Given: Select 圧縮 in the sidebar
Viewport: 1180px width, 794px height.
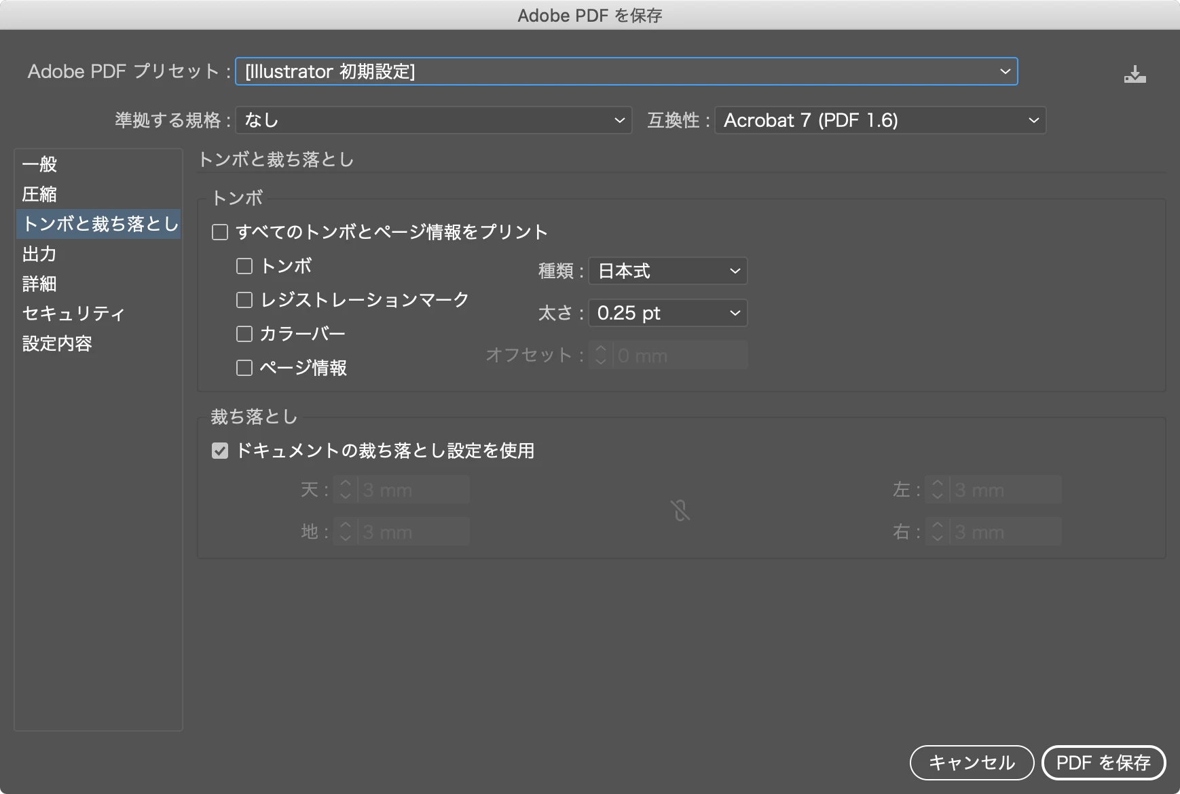Looking at the screenshot, I should click(98, 194).
